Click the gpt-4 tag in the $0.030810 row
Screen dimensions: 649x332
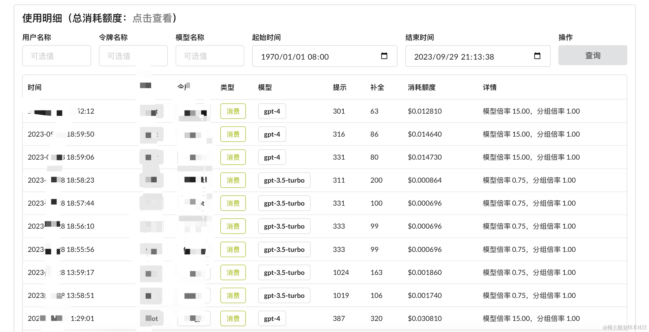point(272,319)
